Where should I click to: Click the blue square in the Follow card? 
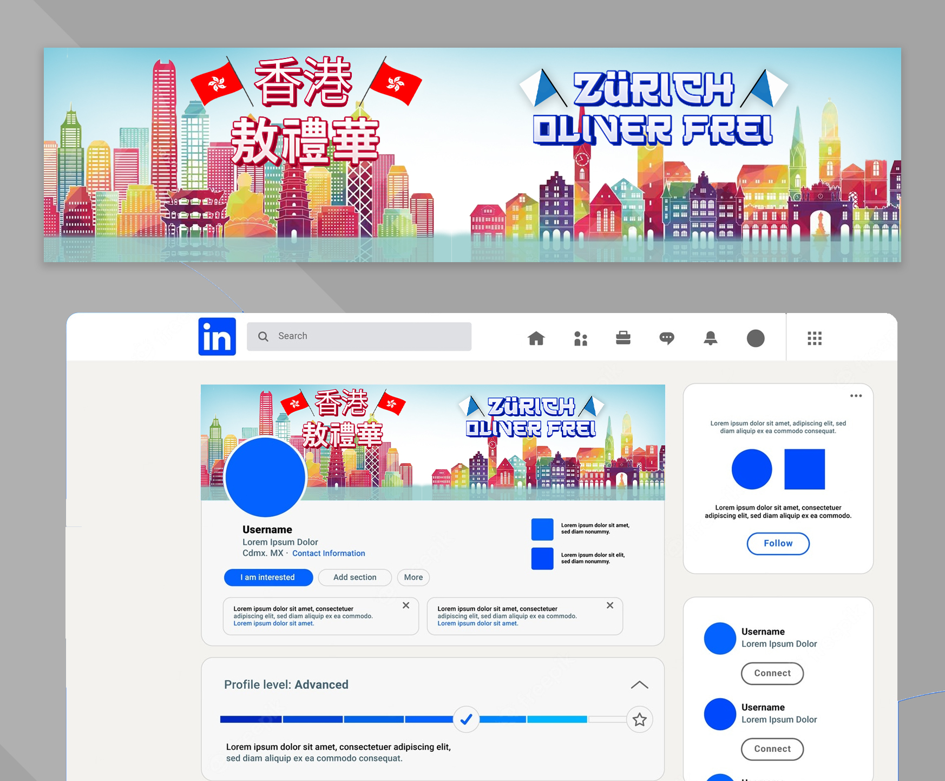click(x=805, y=469)
